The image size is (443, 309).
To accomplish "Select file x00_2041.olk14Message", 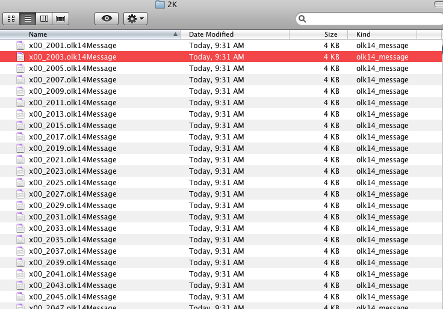I will (x=220, y=274).
